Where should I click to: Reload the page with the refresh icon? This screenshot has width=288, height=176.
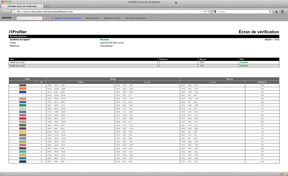point(209,12)
